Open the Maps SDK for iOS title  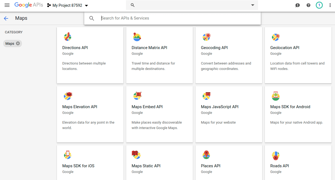78,166
